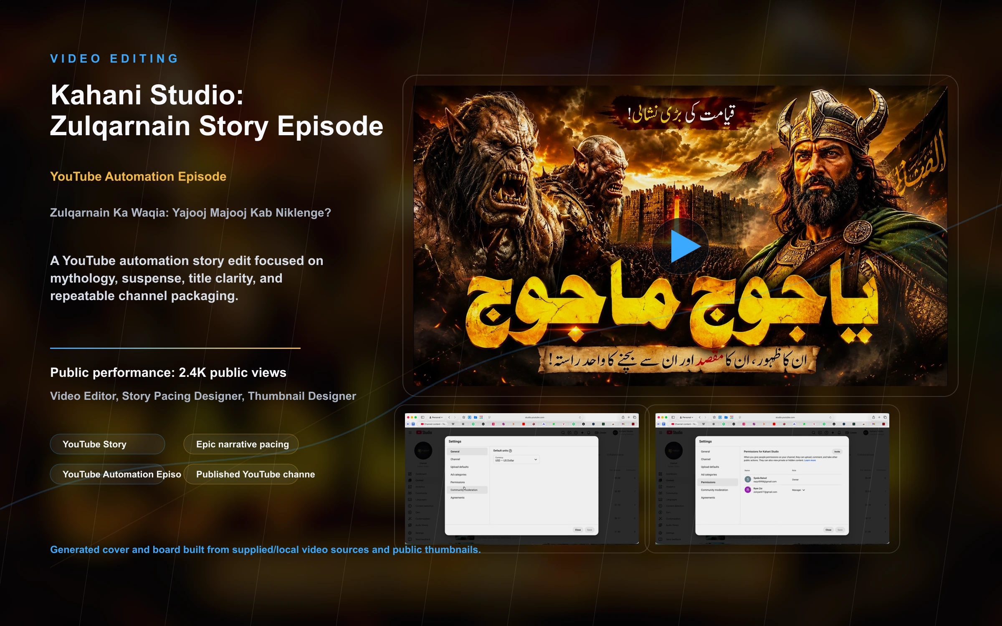Click Save in the General-settings dialog
Image resolution: width=1002 pixels, height=626 pixels.
590,530
